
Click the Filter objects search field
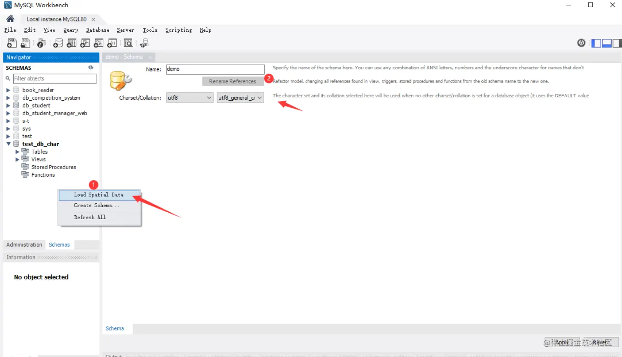click(x=55, y=79)
